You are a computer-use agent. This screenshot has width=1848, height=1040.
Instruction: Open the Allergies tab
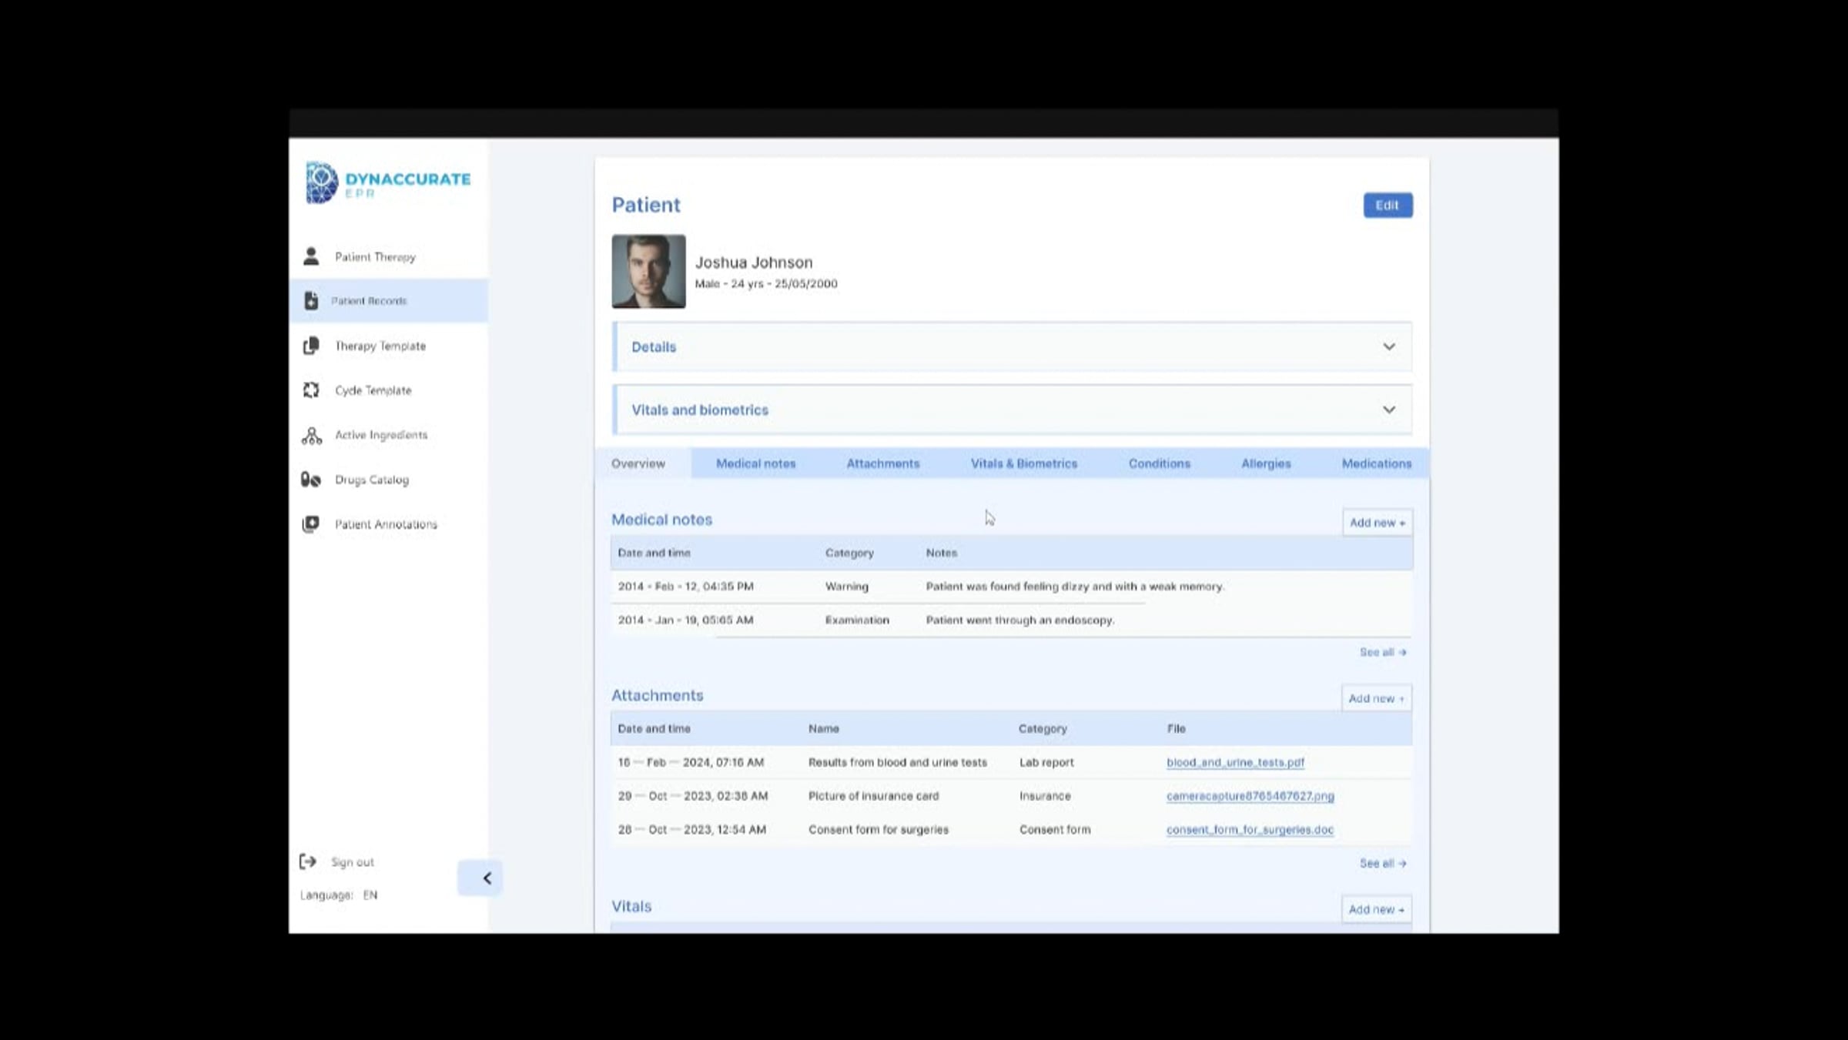1265,463
